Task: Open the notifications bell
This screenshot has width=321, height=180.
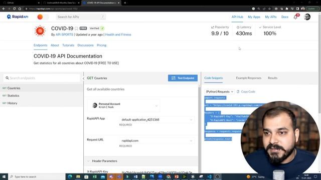Action: click(295, 17)
